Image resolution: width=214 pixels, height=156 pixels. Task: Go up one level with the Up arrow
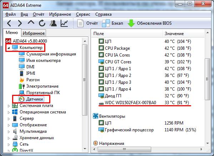point(31,23)
